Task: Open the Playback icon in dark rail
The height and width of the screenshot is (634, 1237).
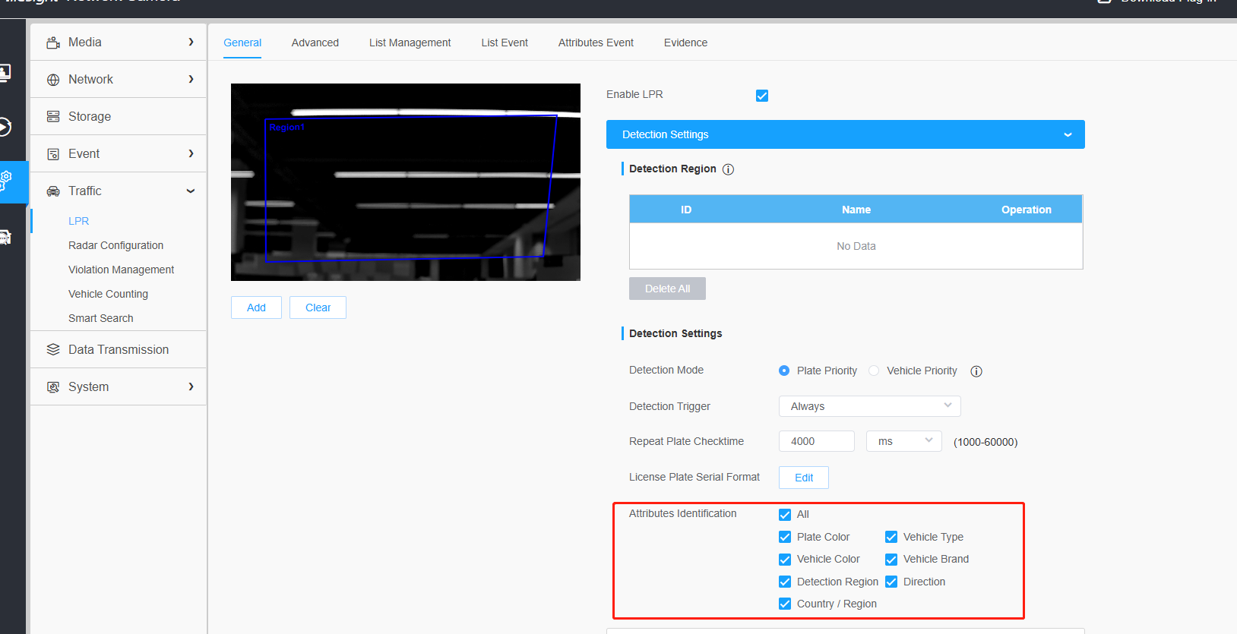Action: tap(5, 126)
